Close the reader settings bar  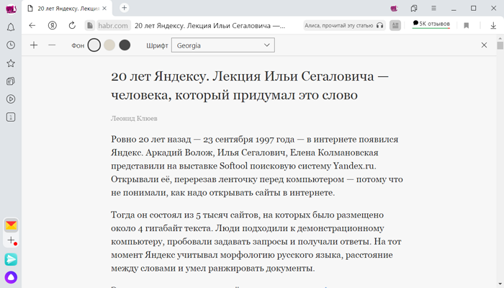click(x=484, y=45)
